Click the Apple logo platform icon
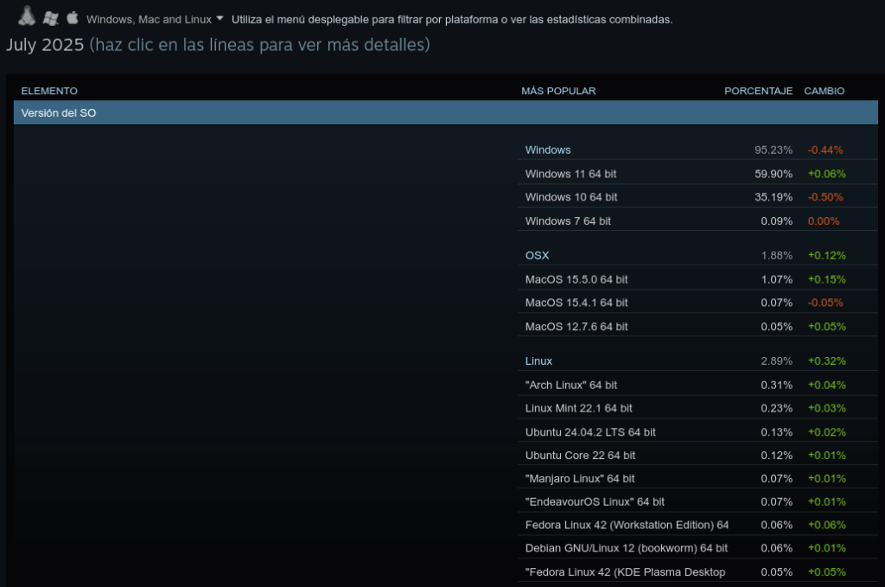Viewport: 885px width, 587px height. click(73, 17)
